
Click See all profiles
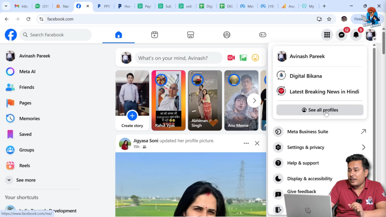[319, 110]
